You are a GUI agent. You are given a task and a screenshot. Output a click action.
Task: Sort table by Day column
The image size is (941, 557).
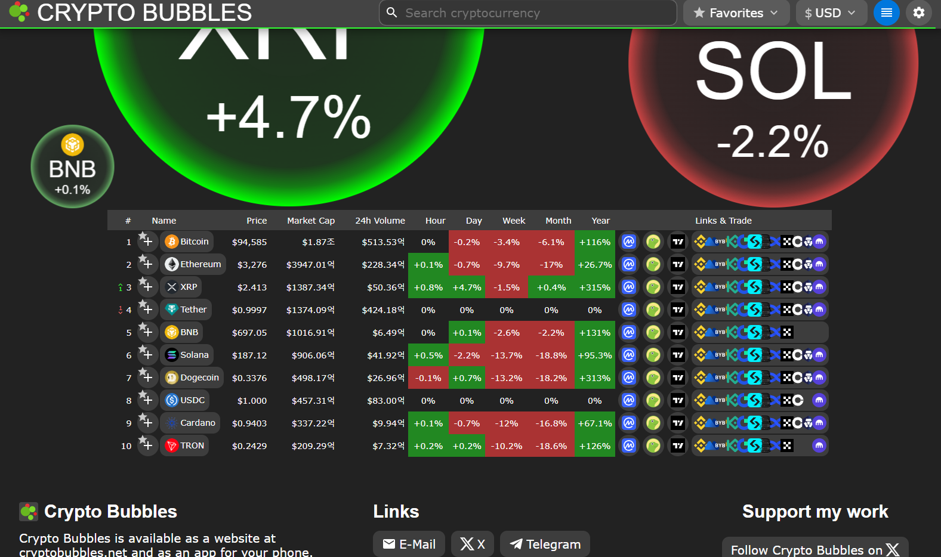[474, 221]
